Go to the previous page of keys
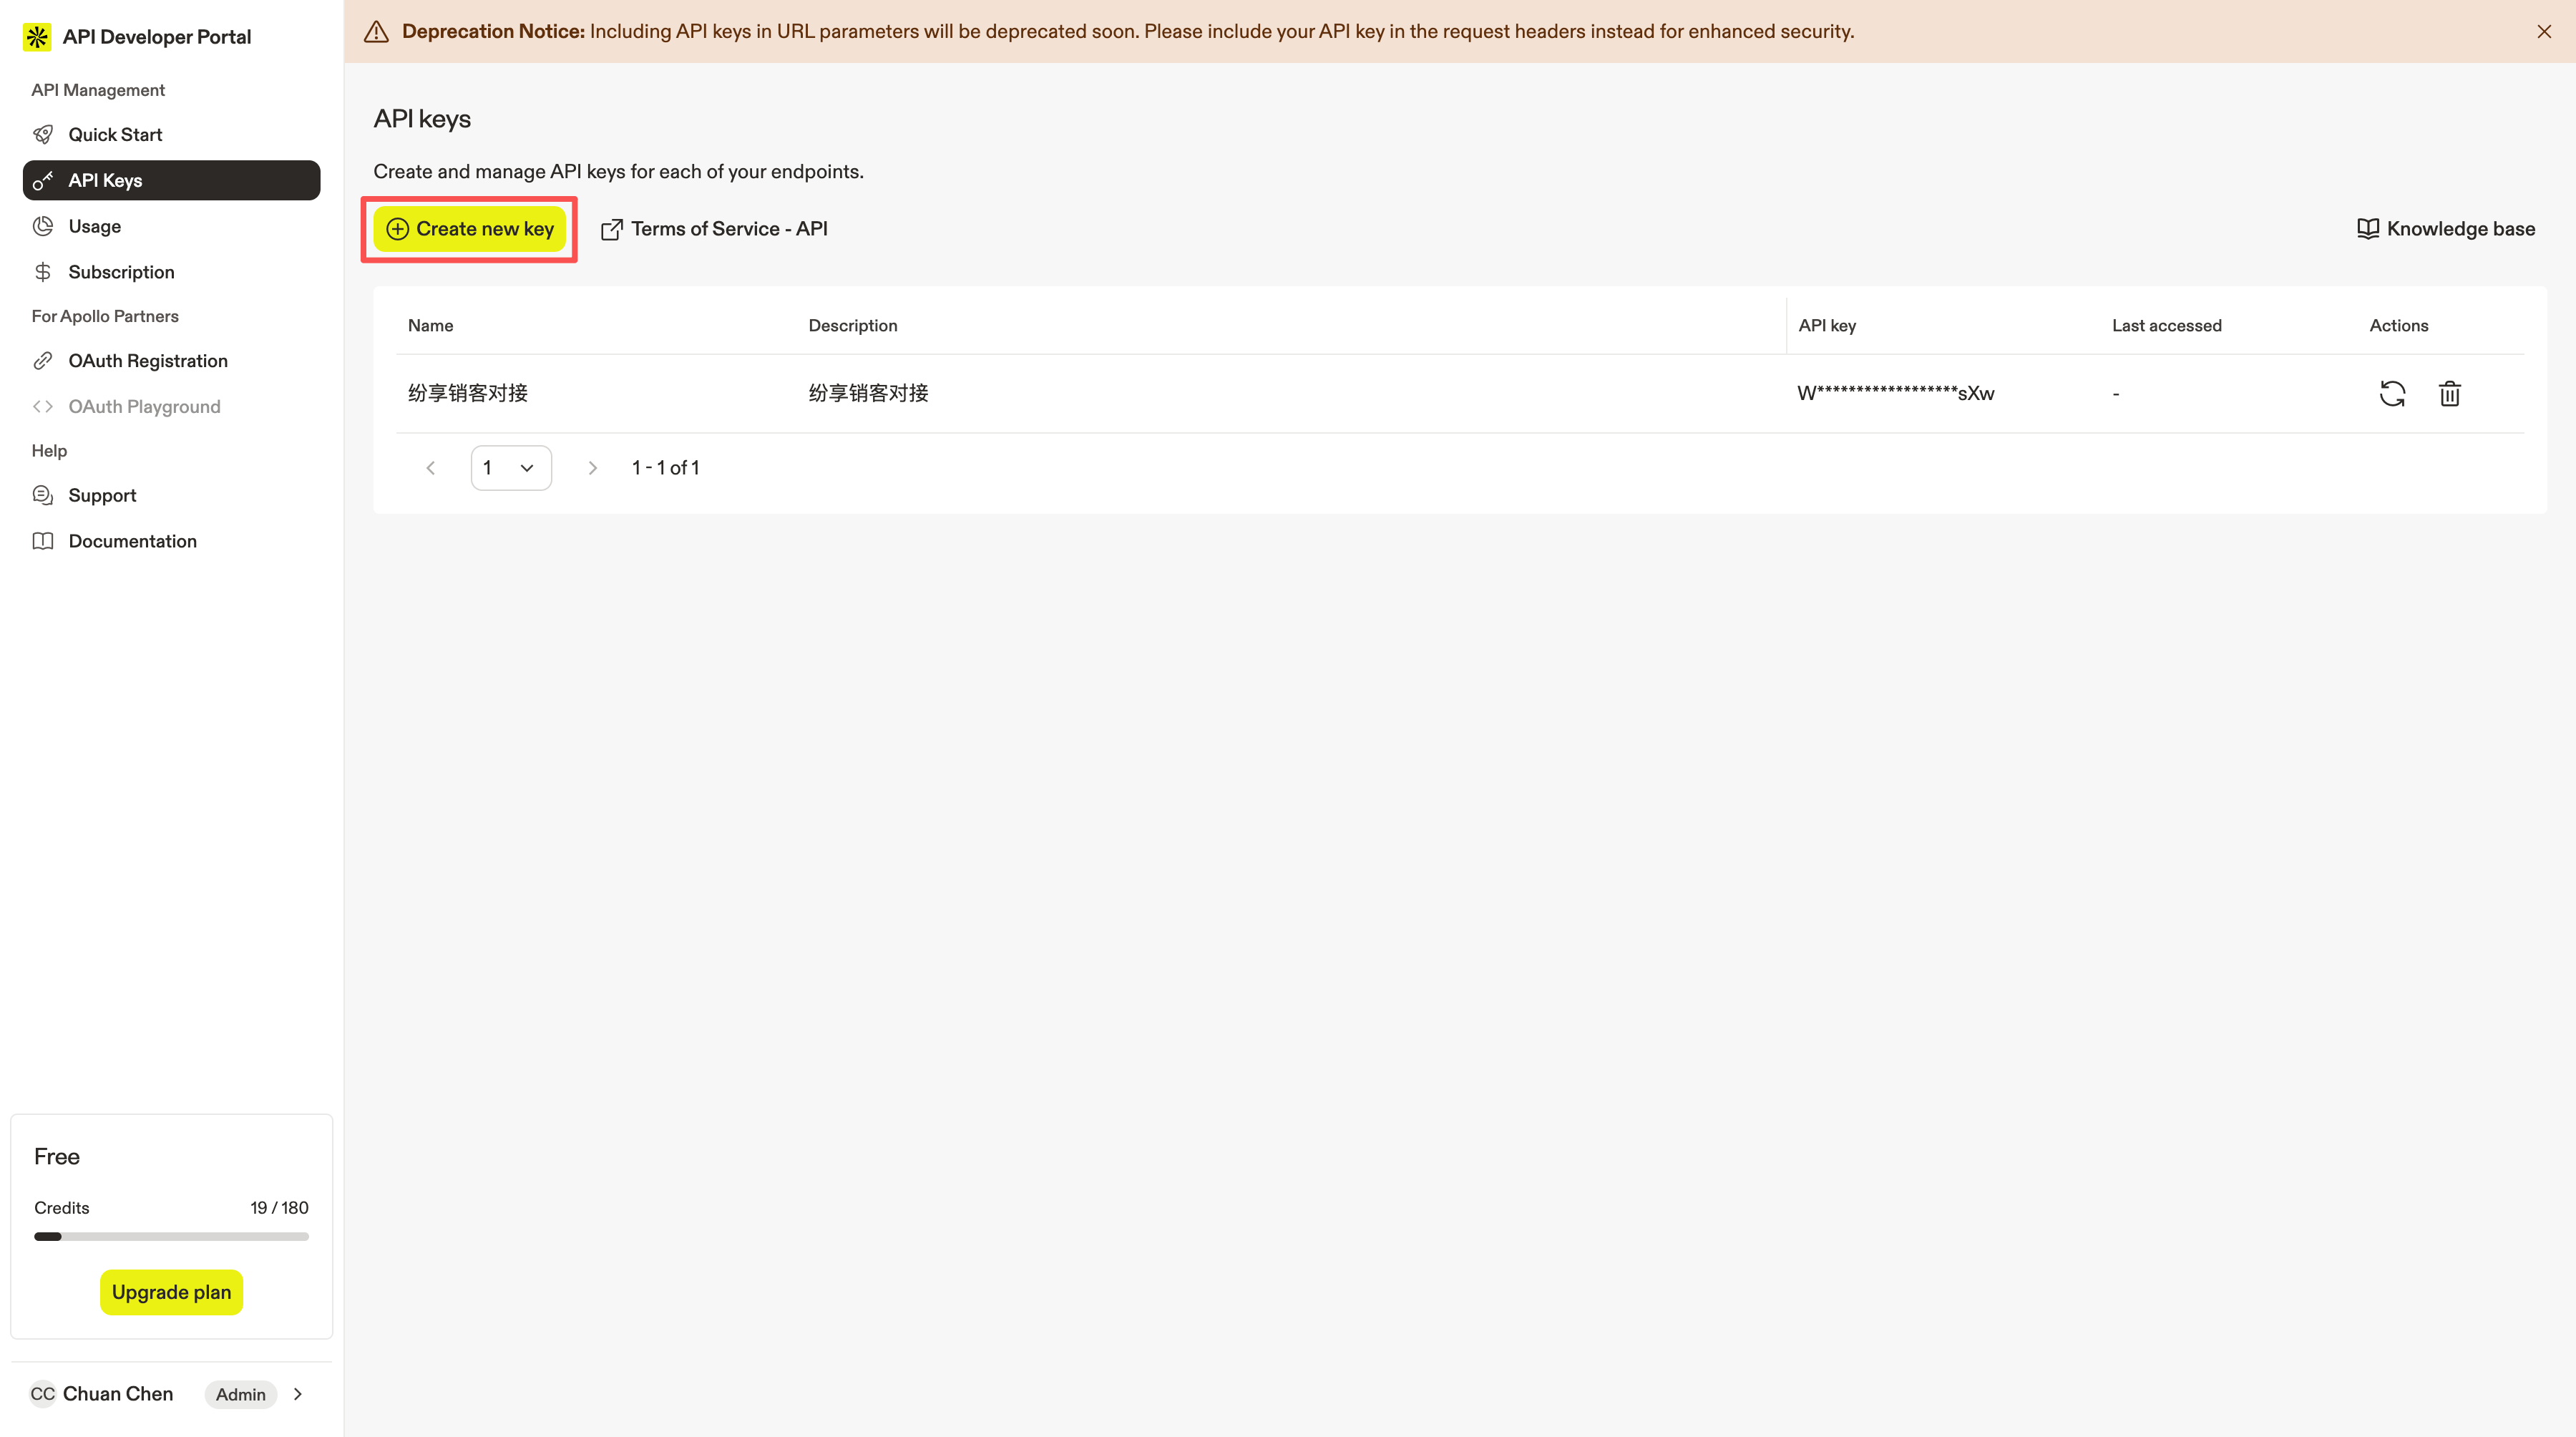Screen dimensions: 2576x1437 pos(431,468)
